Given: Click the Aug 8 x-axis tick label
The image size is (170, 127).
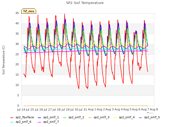Looking at the screenshot, I should click(154, 110).
